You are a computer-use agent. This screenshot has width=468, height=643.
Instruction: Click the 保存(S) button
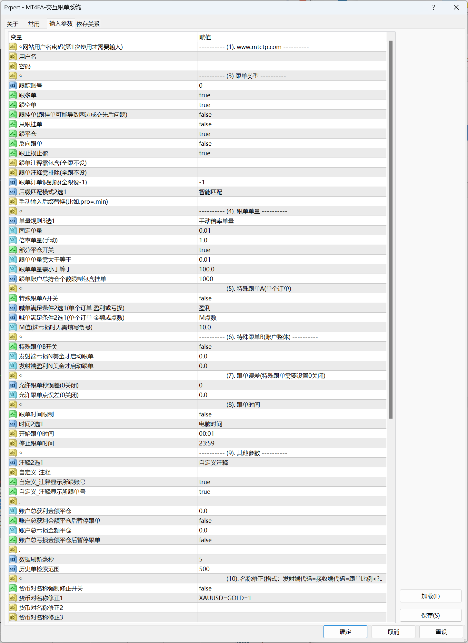(431, 615)
